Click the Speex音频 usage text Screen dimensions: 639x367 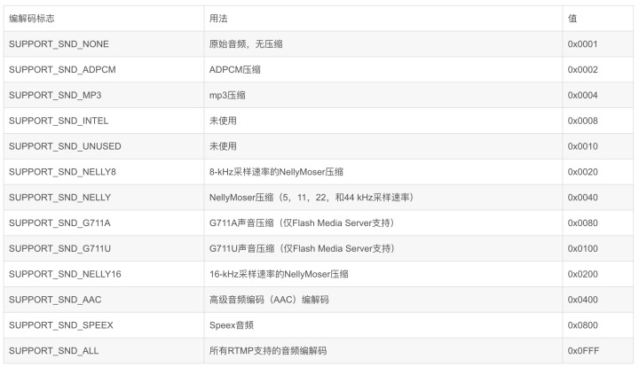click(232, 325)
